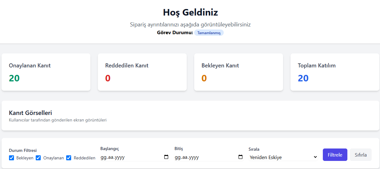Expand the Sırala dropdown
Screen dimensions: 380x169
click(x=283, y=157)
